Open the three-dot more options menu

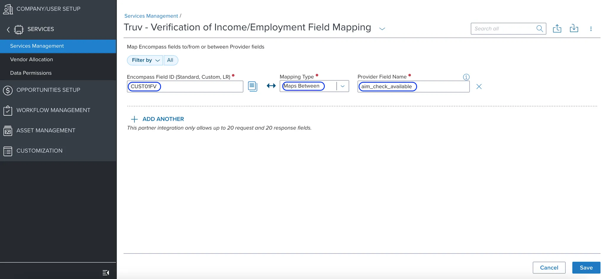pos(591,29)
